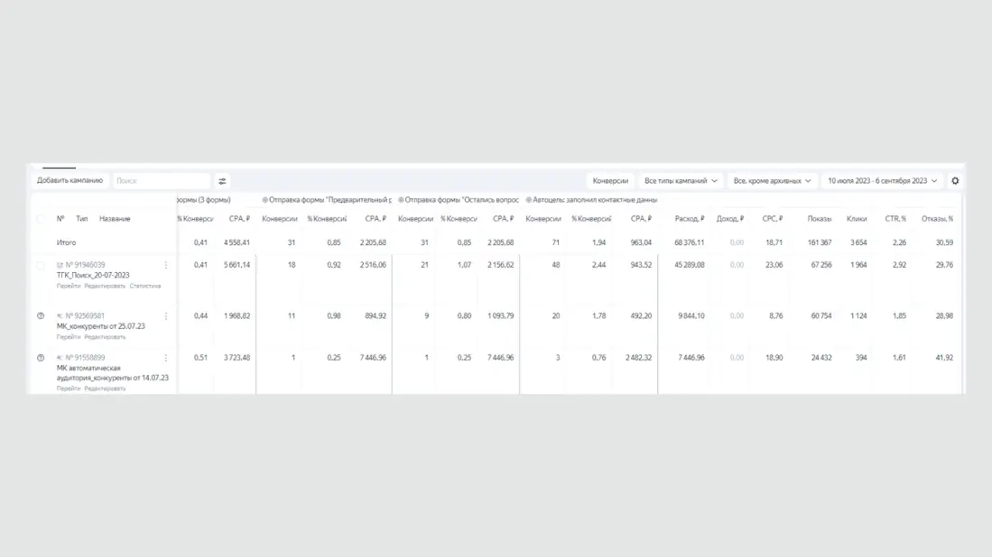Viewport: 992px width, 557px height.
Task: Sort by the Доход, ₽ column header
Action: coord(730,218)
